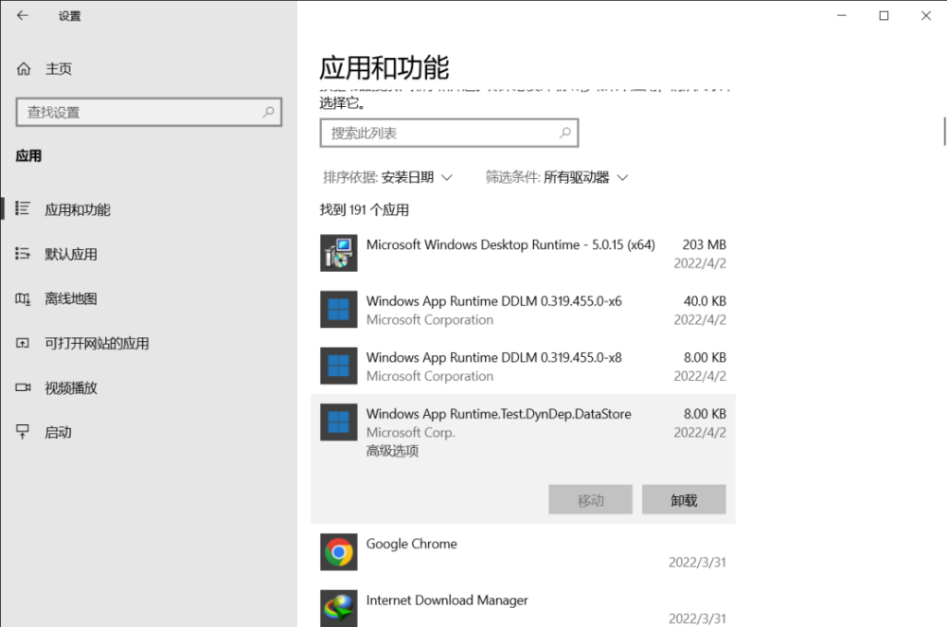Click the magnifier in 查找设置 box

(268, 112)
